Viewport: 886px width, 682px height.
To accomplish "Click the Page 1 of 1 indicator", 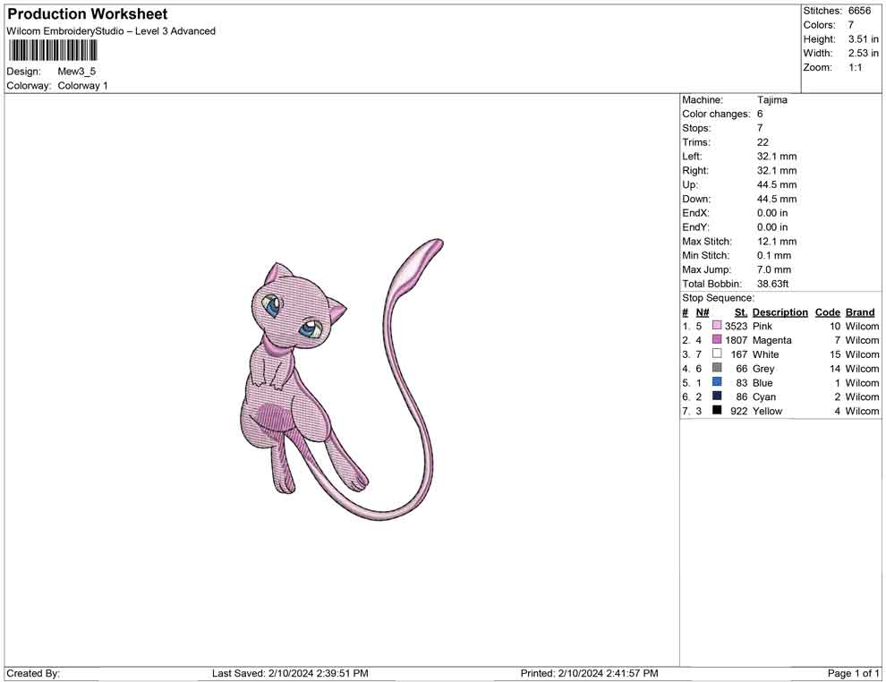I will 853,674.
